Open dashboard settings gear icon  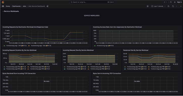[148, 6]
